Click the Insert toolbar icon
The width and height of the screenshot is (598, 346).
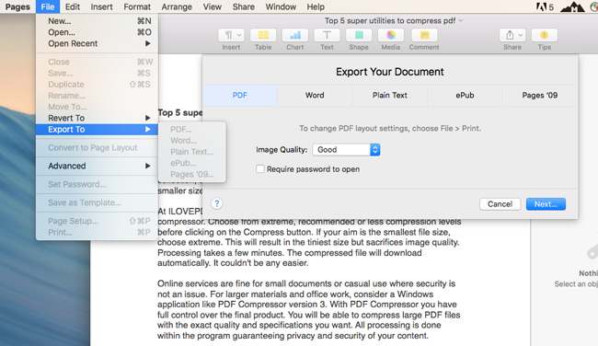(x=231, y=36)
